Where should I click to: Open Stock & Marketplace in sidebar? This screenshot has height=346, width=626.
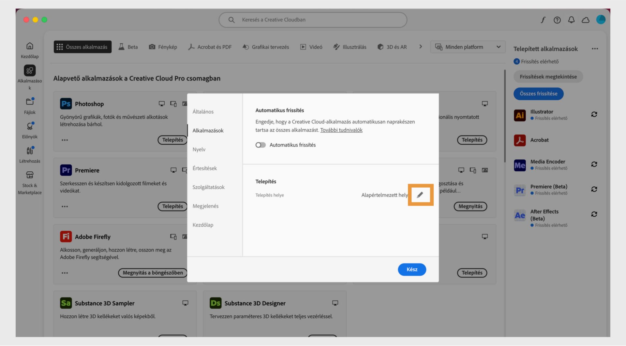(x=30, y=175)
